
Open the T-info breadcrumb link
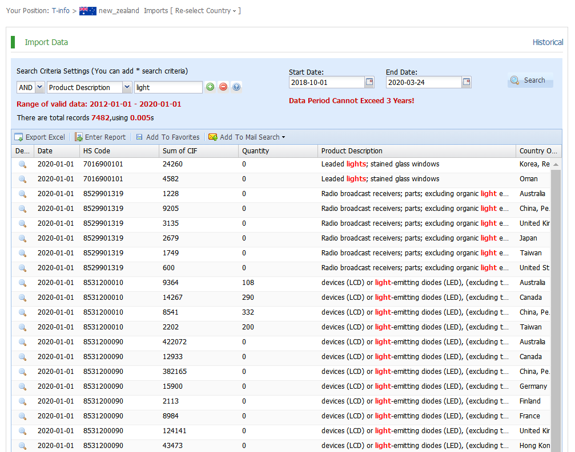61,11
